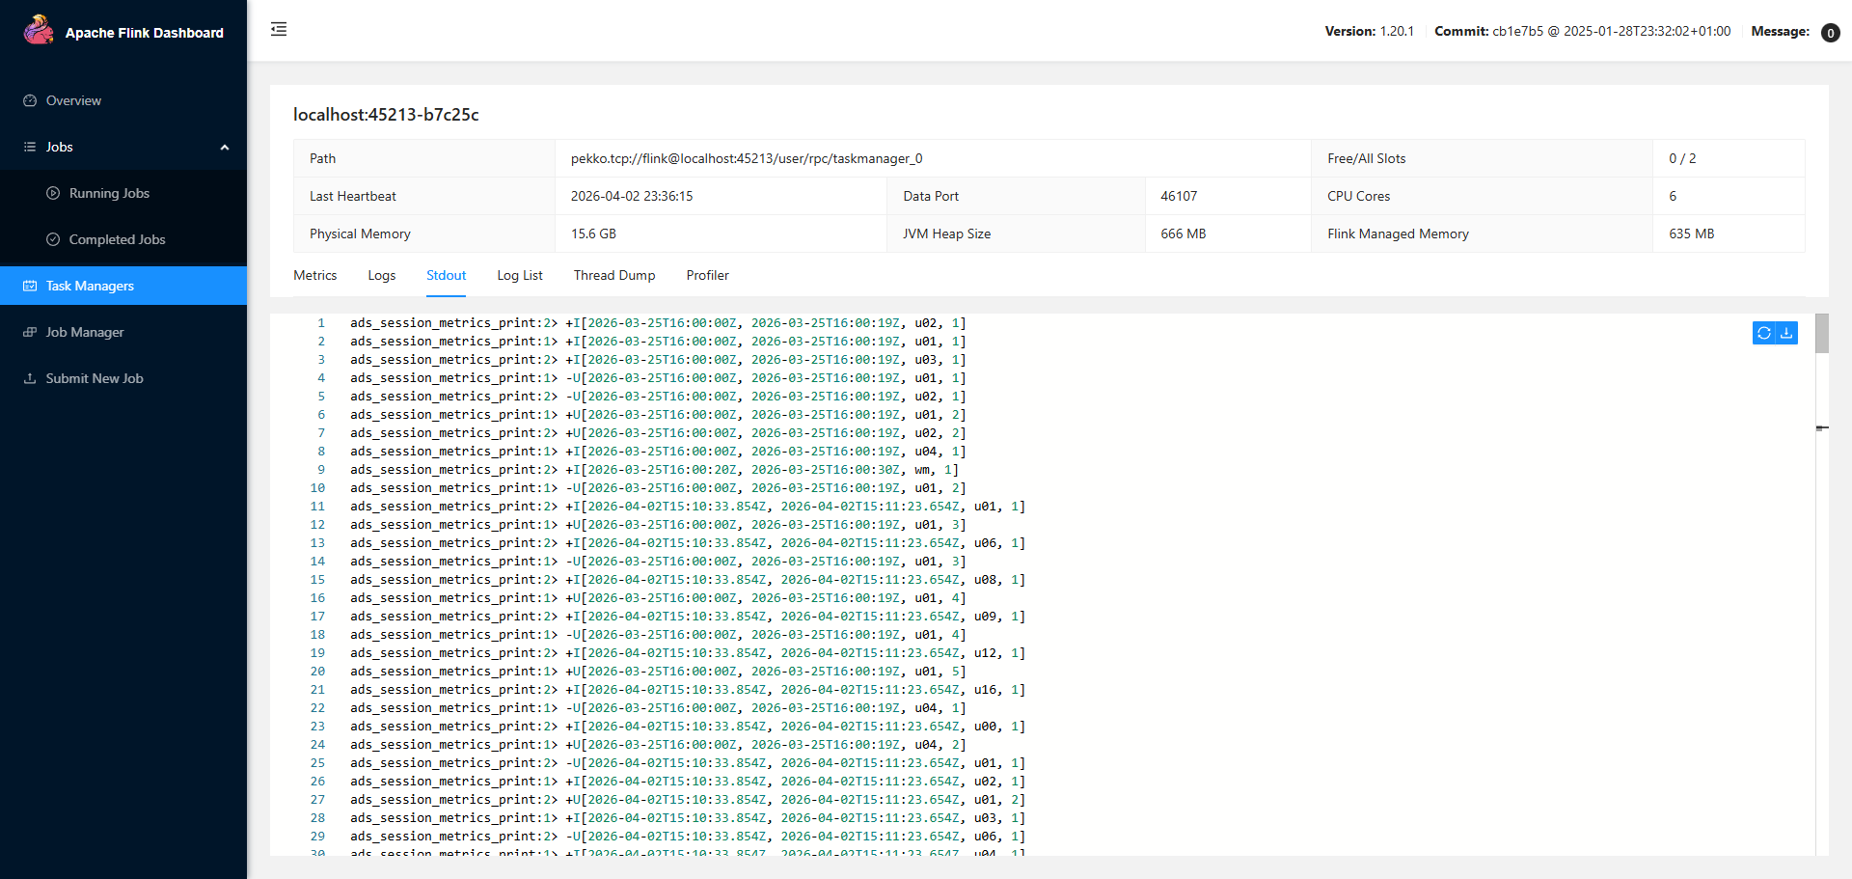Switch to the Metrics tab
The image size is (1852, 879).
(x=314, y=275)
